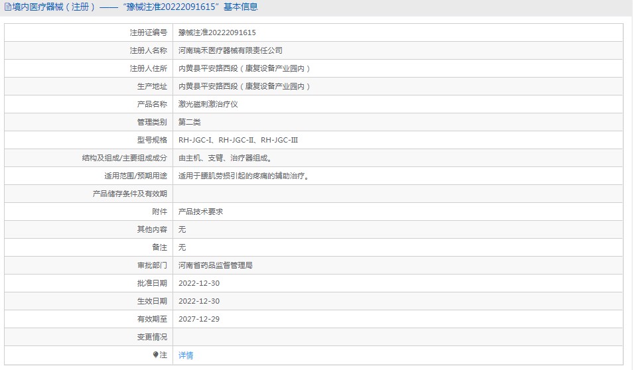Select the 2022-12-30 value in 生效日期 row
Screen dimensions: 633x370
[x=199, y=301]
